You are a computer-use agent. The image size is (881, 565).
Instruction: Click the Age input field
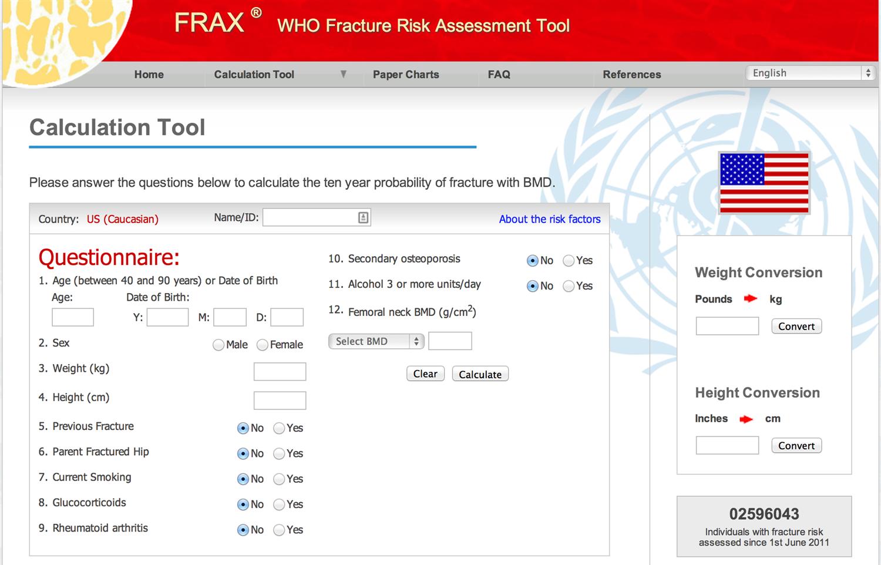(73, 317)
